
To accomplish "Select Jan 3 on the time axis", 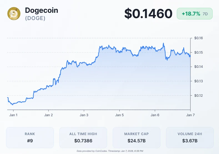I will tap(84, 115).
